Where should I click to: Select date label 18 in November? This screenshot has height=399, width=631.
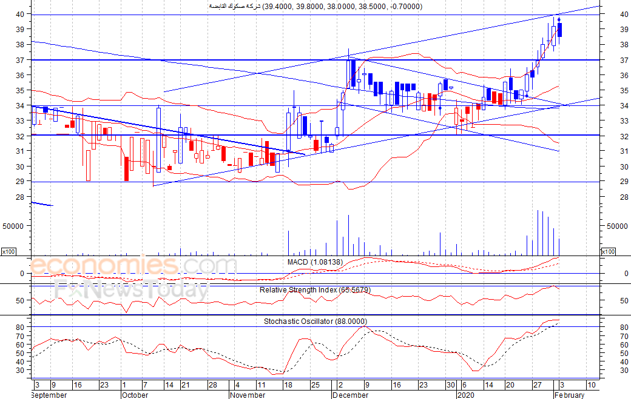pos(288,385)
